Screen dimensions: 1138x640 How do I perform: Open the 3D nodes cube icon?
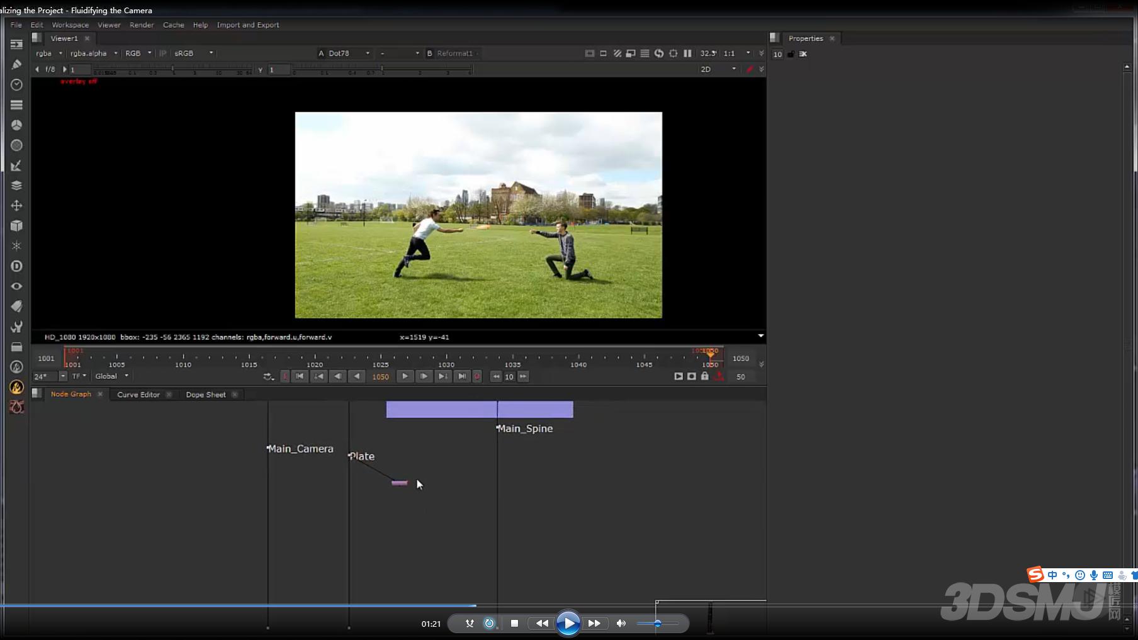coord(16,226)
